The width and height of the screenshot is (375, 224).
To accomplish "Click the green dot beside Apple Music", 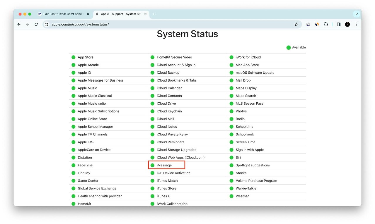I will [73, 88].
